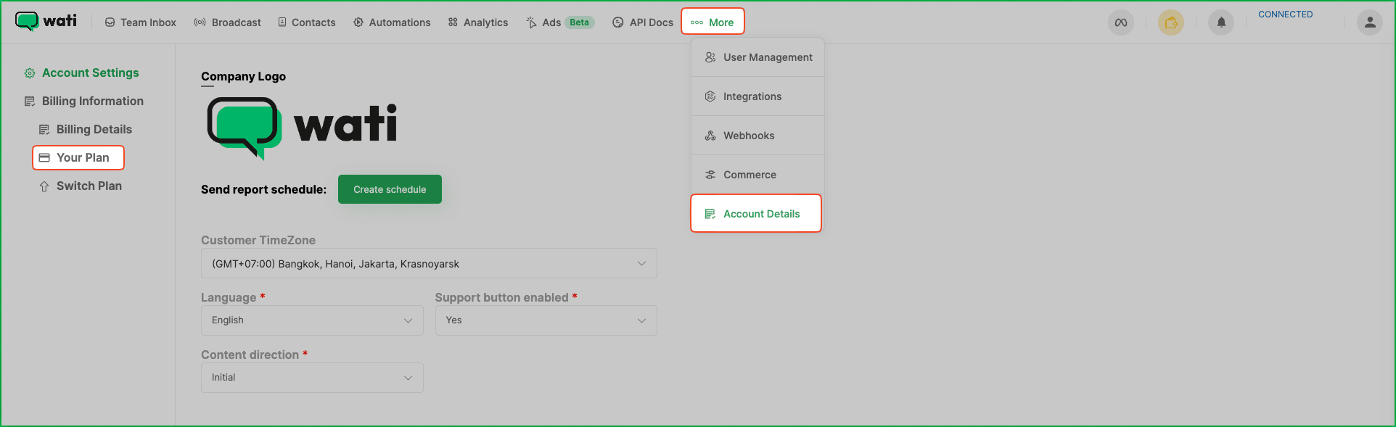Screen dimensions: 1396x427
Task: Open notifications bell icon
Action: (x=1221, y=22)
